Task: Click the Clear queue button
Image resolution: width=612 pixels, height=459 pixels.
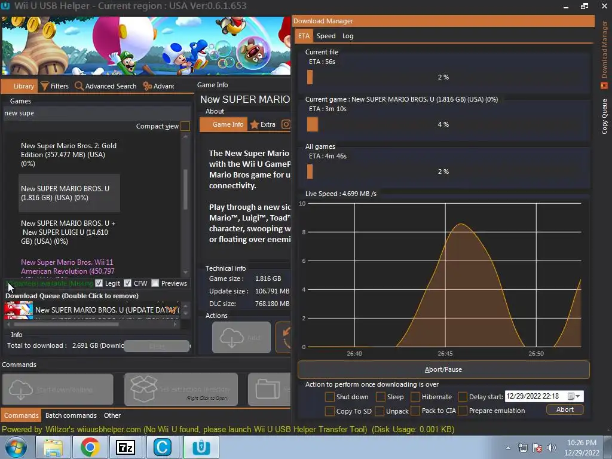Action: (x=157, y=346)
